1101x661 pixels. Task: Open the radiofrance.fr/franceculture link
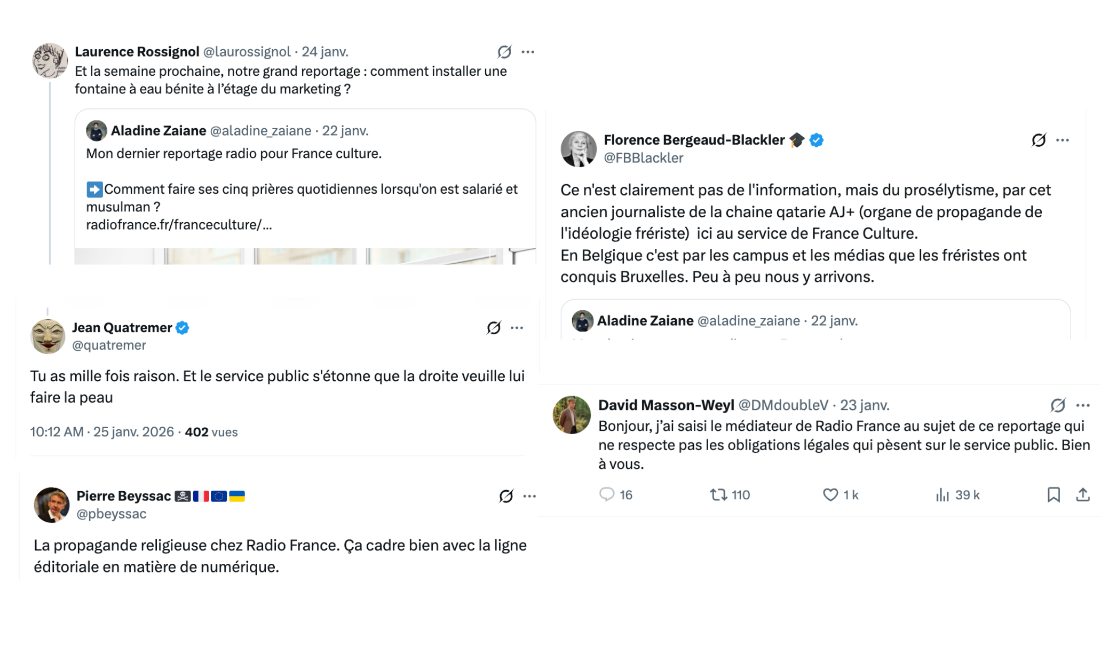pyautogui.click(x=179, y=225)
